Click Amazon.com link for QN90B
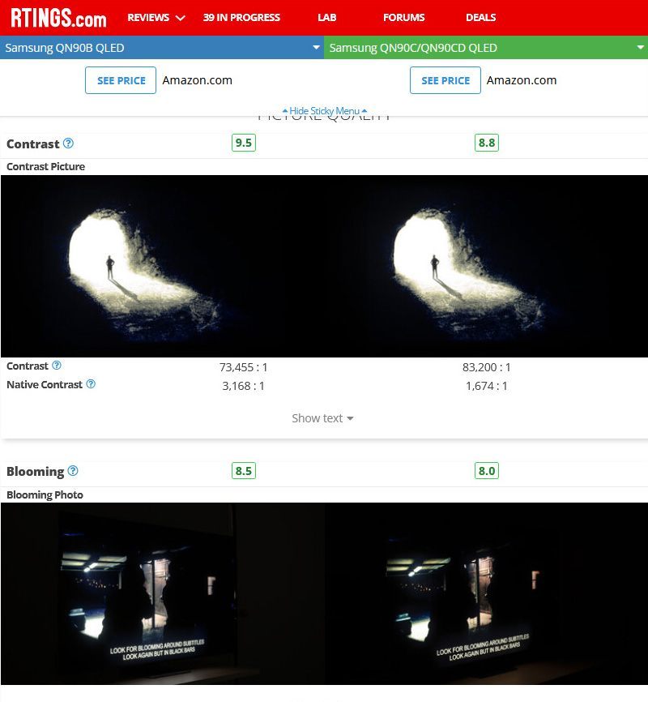 click(198, 80)
